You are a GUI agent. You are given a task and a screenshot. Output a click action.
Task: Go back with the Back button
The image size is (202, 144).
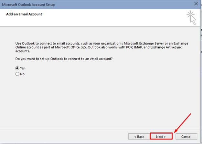coord(139,137)
